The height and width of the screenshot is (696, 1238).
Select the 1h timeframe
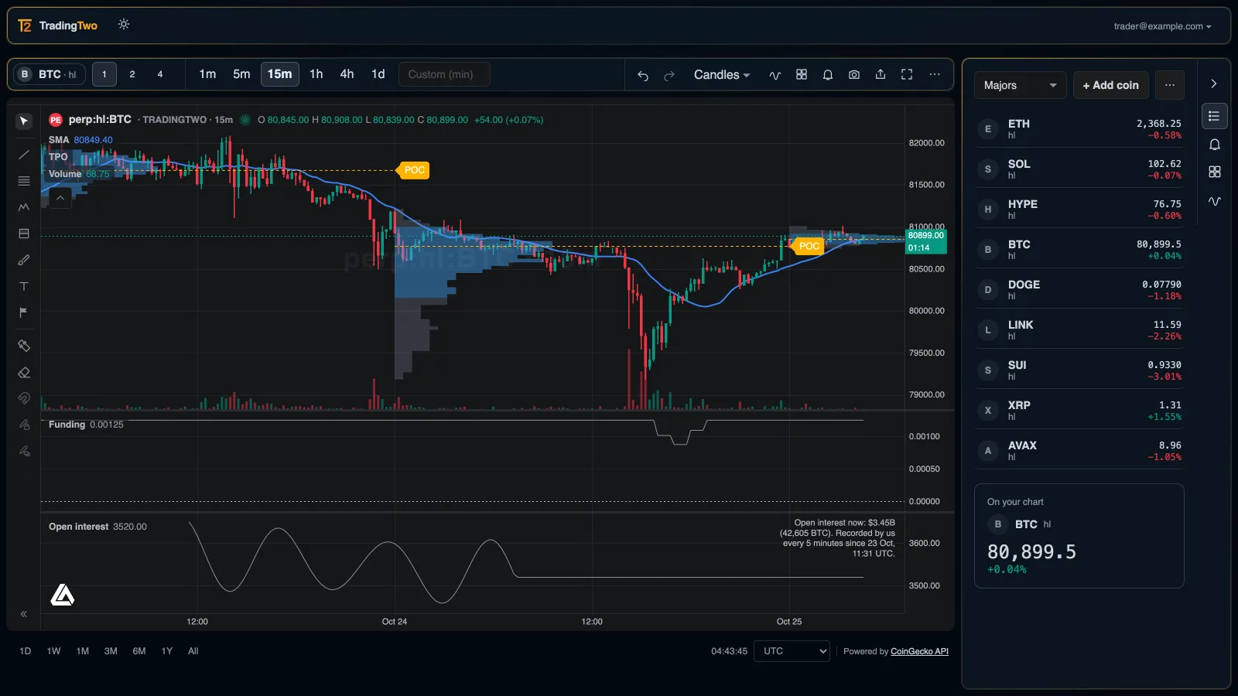click(316, 74)
